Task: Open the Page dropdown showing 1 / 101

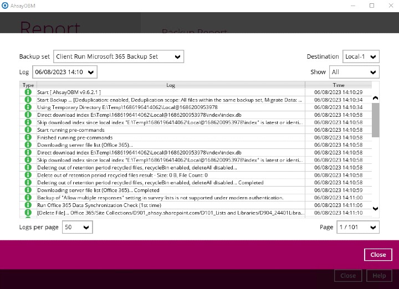Action: click(x=358, y=227)
